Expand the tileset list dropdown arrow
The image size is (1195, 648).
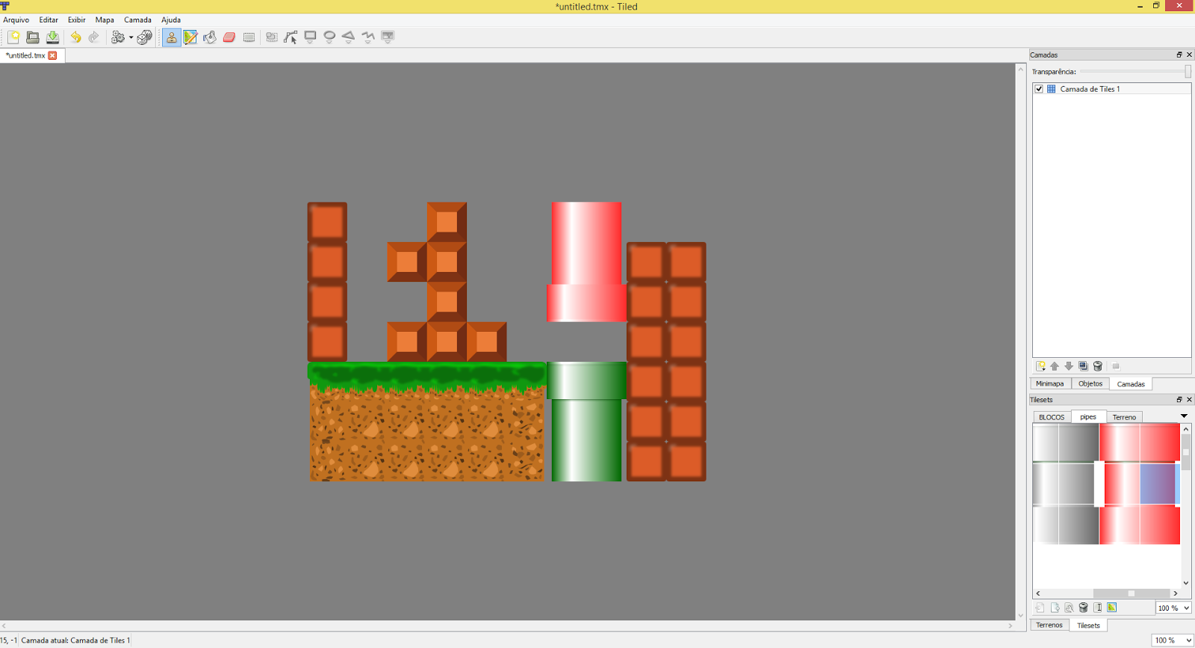[1184, 416]
